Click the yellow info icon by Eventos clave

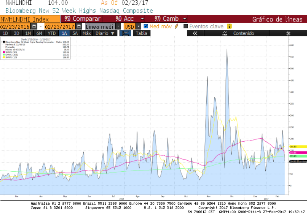tap(229, 26)
